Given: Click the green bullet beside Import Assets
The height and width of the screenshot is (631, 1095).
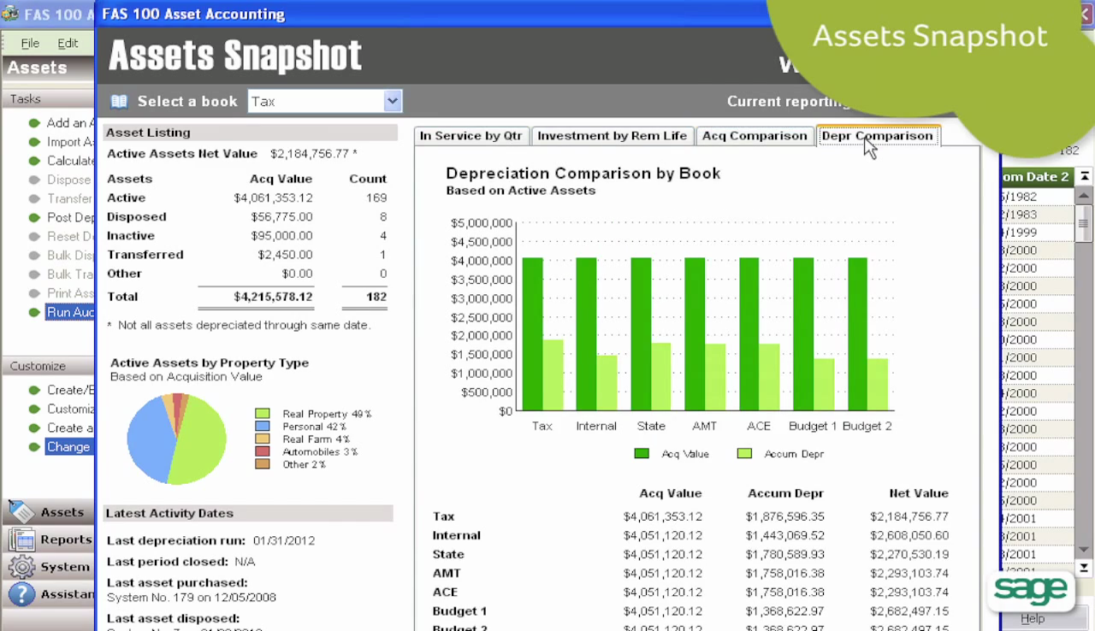Looking at the screenshot, I should [34, 142].
